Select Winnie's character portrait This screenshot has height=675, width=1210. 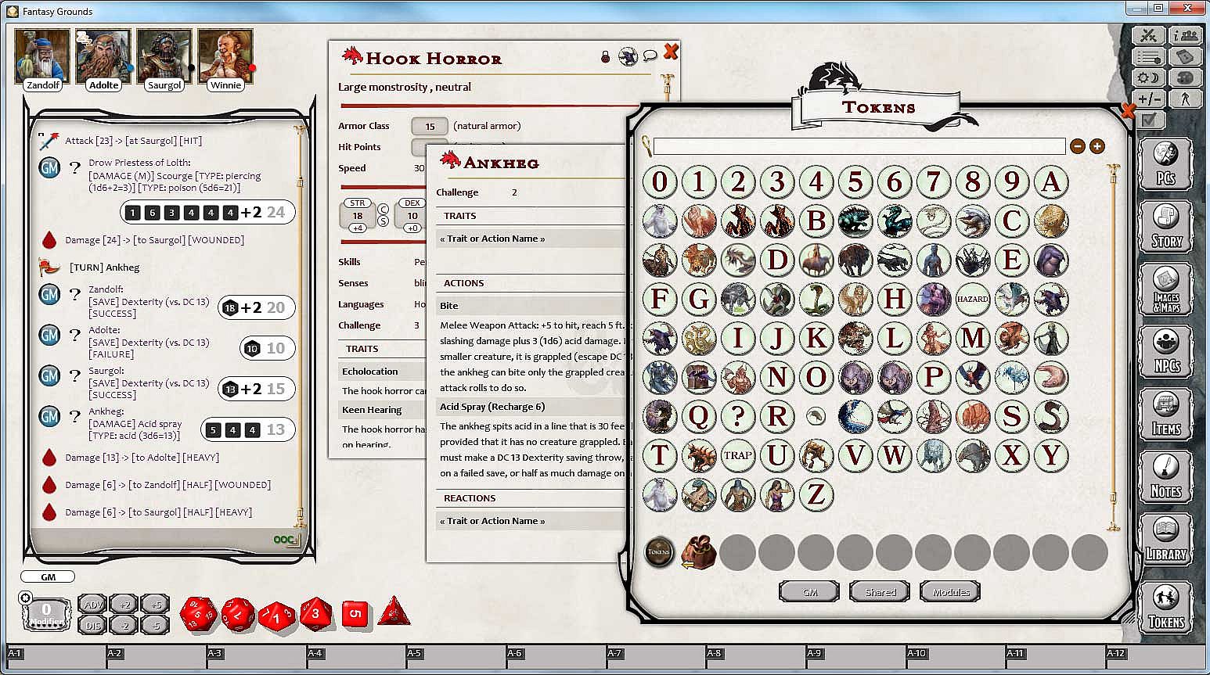click(225, 55)
